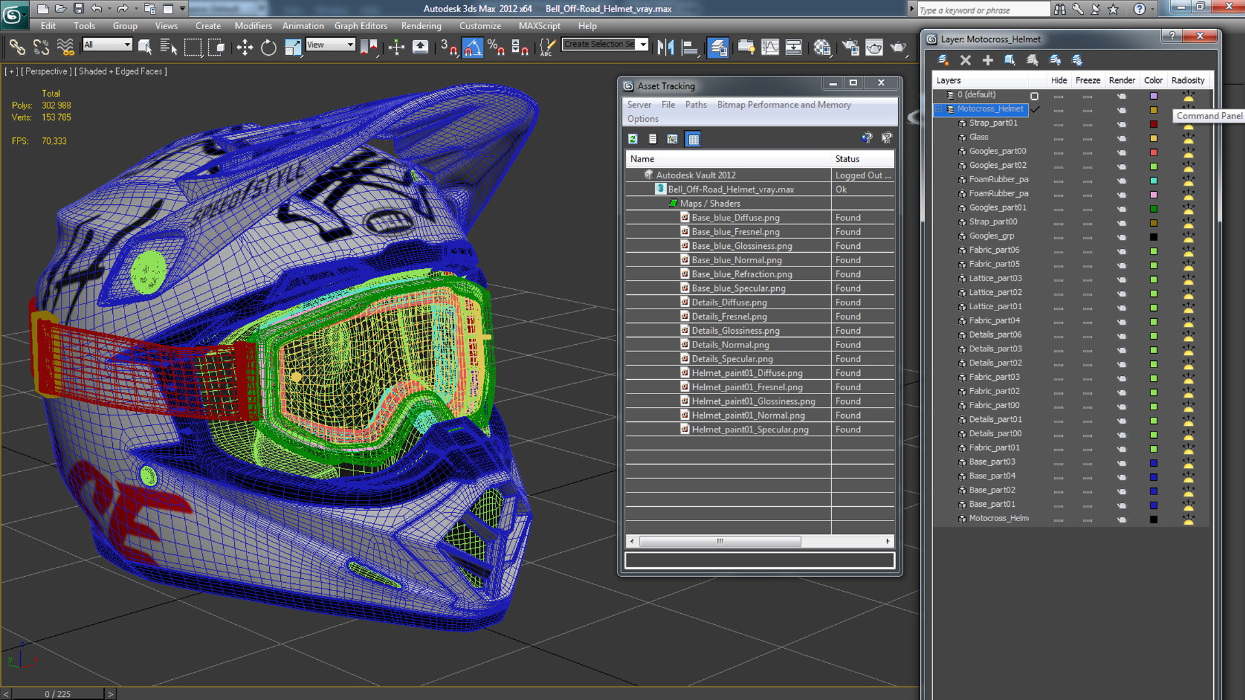This screenshot has width=1245, height=700.
Task: Click Select Highlighted Objects and Layers icon
Action: click(x=1010, y=60)
